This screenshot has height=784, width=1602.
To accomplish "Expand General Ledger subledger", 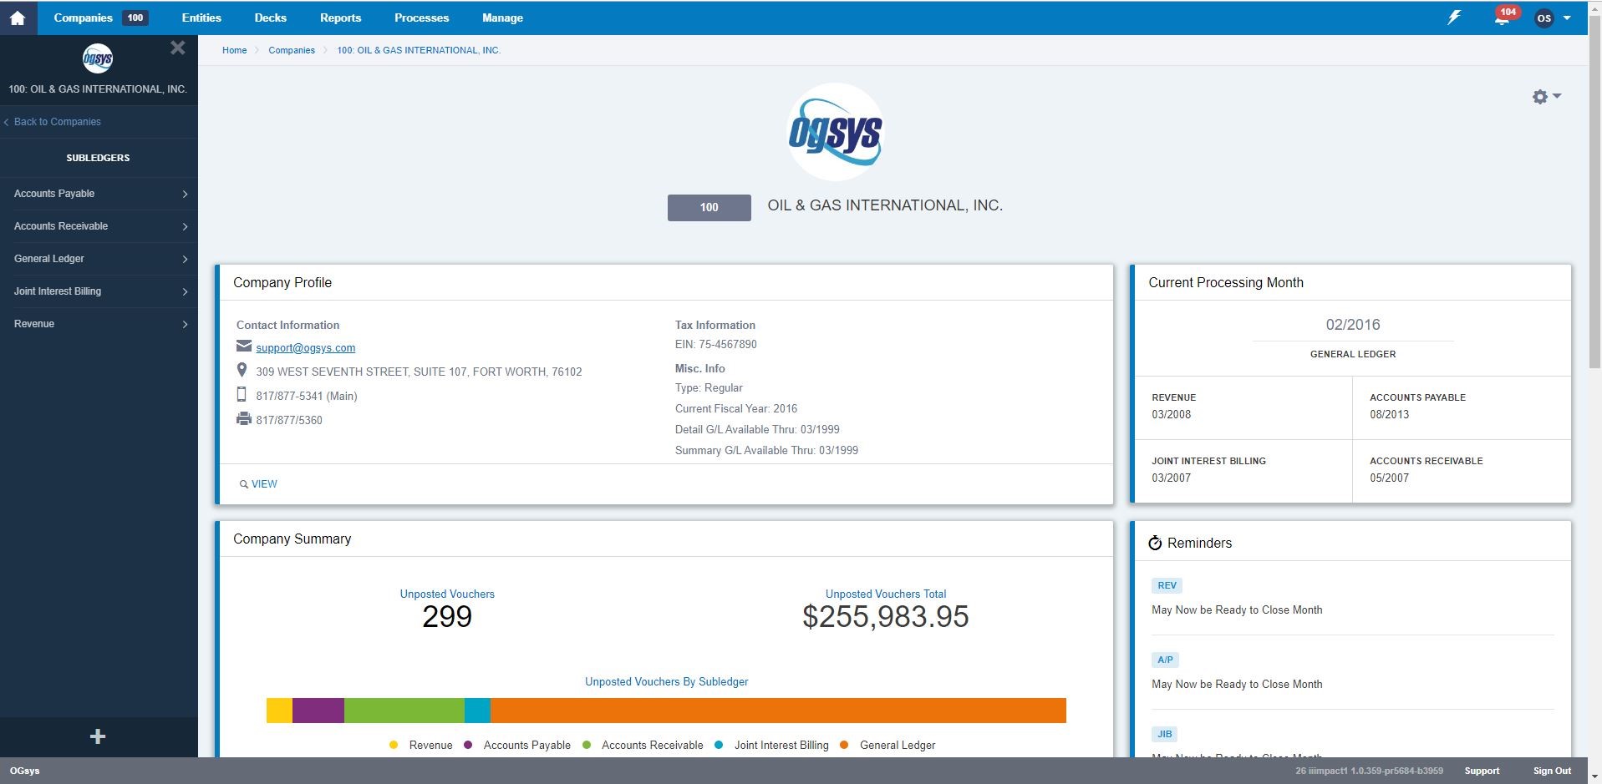I will click(x=99, y=259).
